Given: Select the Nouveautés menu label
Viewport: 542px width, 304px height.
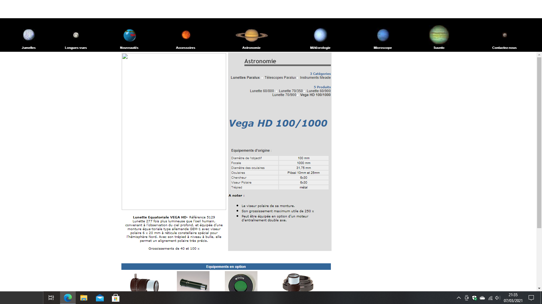Looking at the screenshot, I should 129,48.
